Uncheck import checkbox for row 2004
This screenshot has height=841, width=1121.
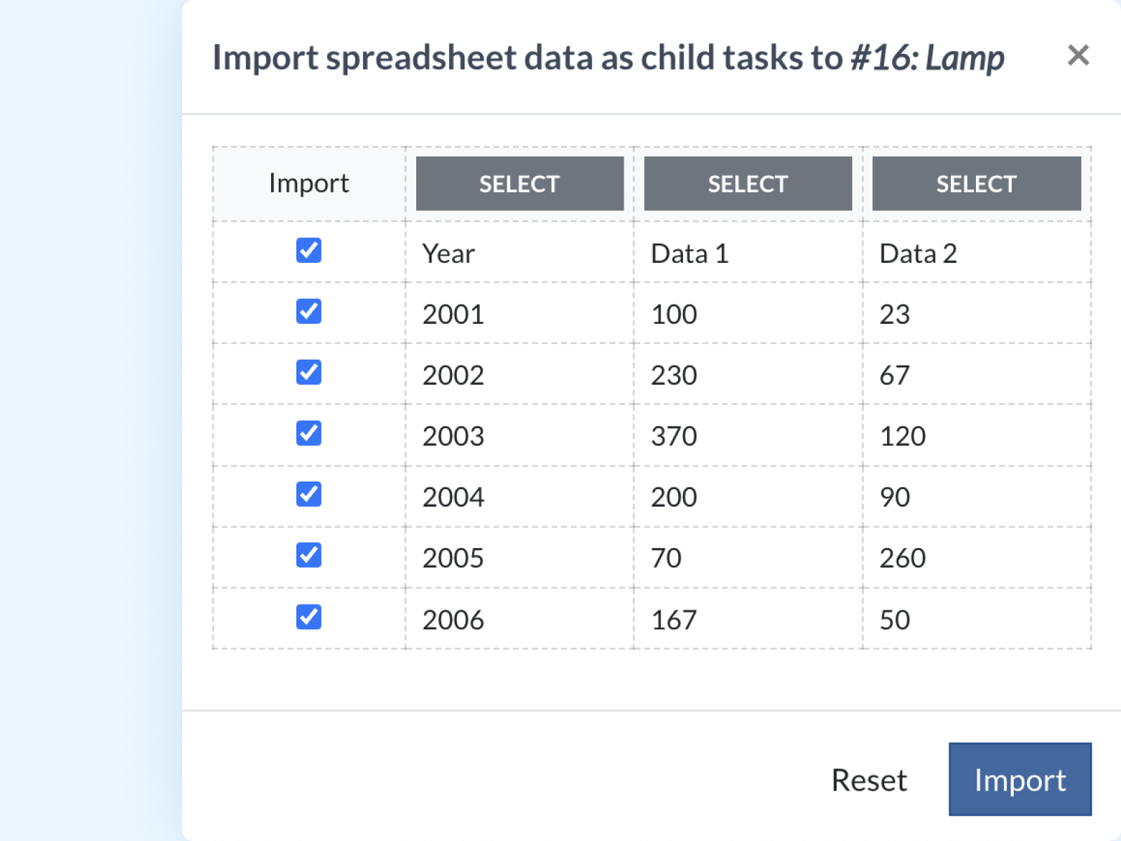point(309,494)
